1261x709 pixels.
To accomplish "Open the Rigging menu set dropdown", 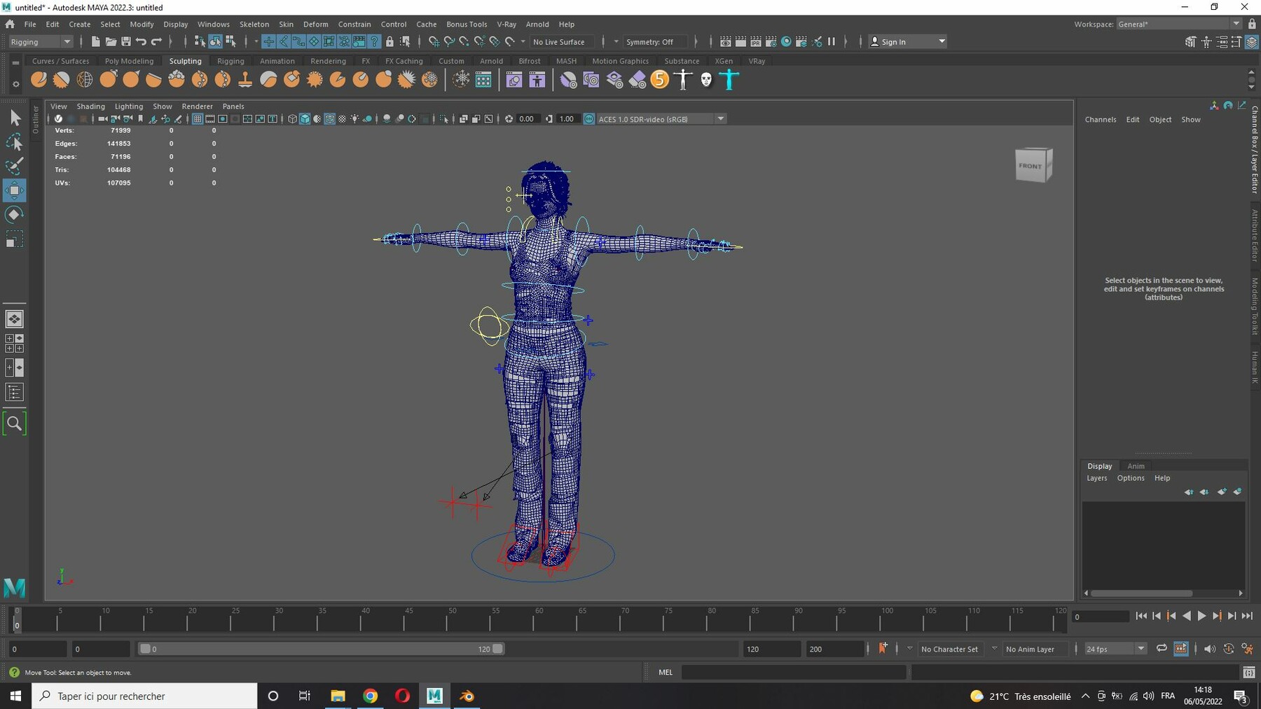I will point(41,42).
